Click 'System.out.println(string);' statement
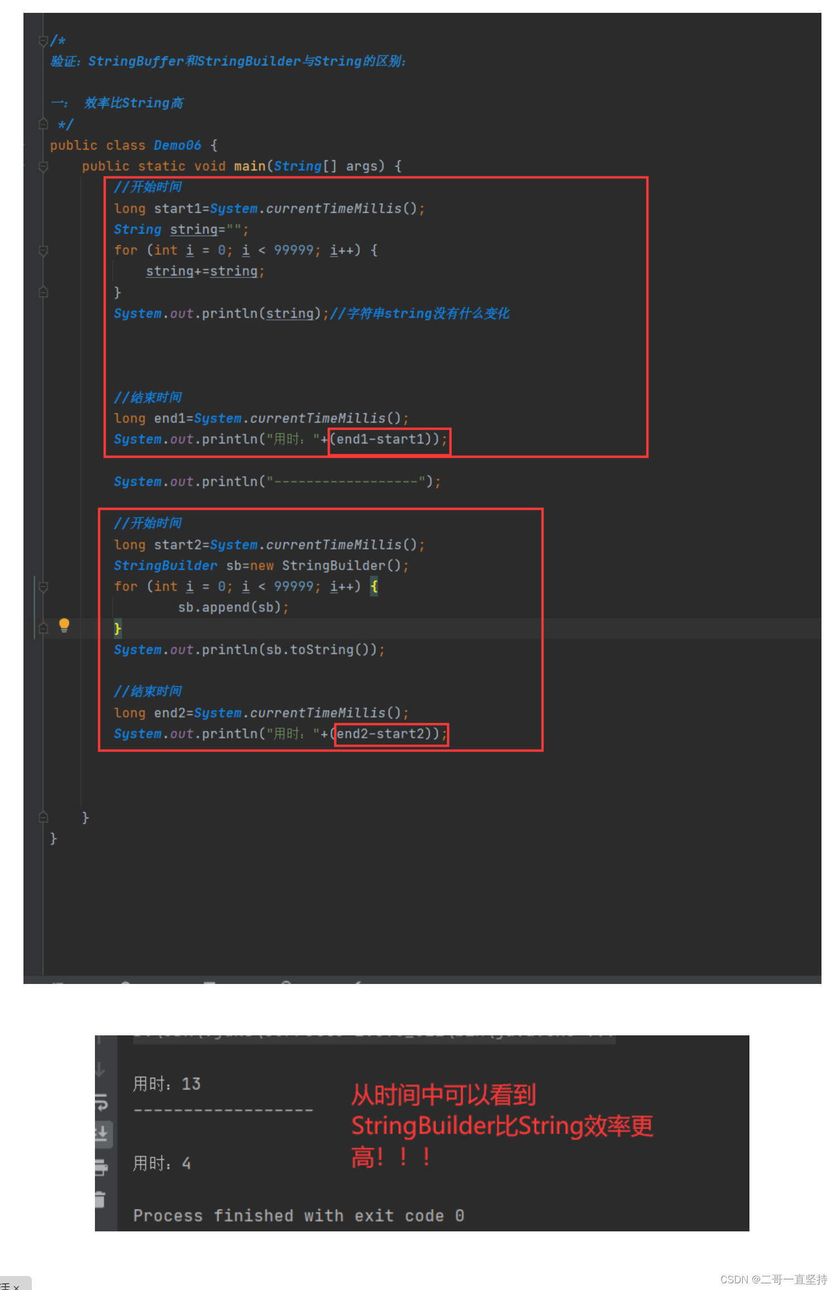 (x=221, y=313)
